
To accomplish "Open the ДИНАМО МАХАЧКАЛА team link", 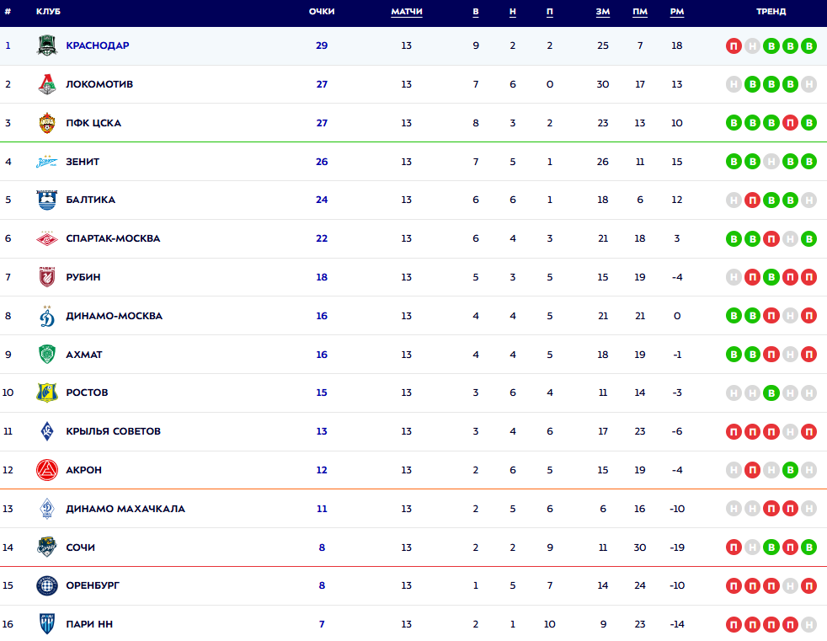I will click(125, 509).
